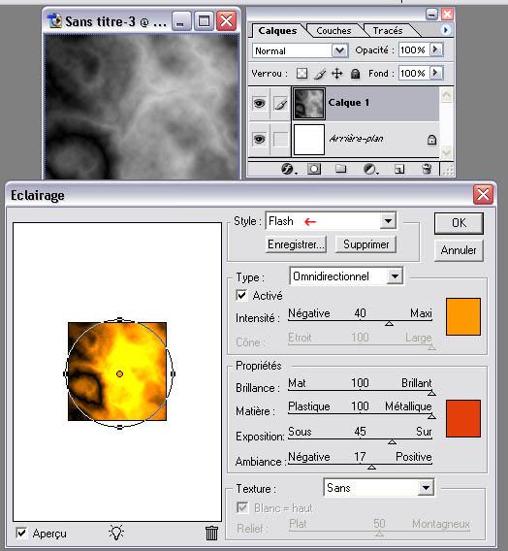Click the create new layer icon
Screen dimensions: 508x551
399,170
